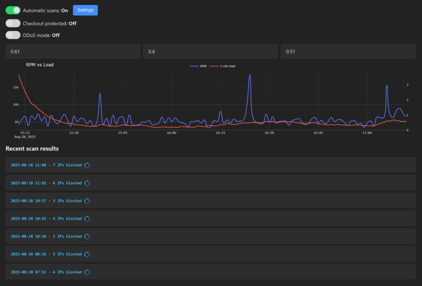
Task: Click the circle icon on the 10:57 scan
Action: pyautogui.click(x=87, y=201)
